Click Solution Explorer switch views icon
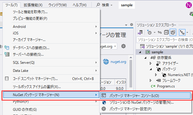Screen dimensions: 193x115 coord(140,32)
